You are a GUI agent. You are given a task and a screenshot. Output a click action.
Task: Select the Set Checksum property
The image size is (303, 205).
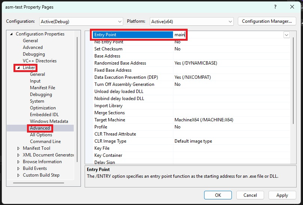point(108,49)
